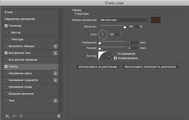Screen dimensions: 189x120
Task: Click the plus icon beside Наложение градиента
Action: pos(55,80)
